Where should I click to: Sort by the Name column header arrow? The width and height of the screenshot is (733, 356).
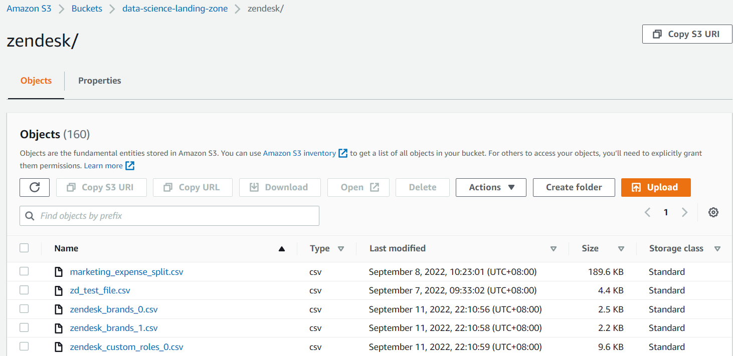[281, 248]
